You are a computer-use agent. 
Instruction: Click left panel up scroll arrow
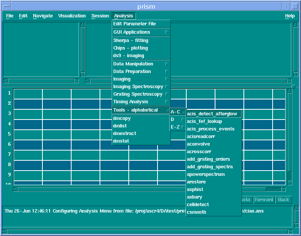coord(83,25)
